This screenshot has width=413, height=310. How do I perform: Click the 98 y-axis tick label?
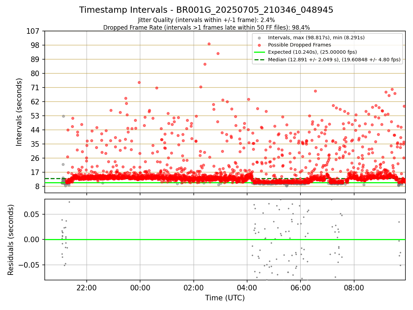[x=36, y=45]
